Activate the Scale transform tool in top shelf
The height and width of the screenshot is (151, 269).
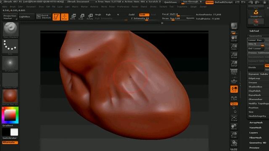(81, 17)
